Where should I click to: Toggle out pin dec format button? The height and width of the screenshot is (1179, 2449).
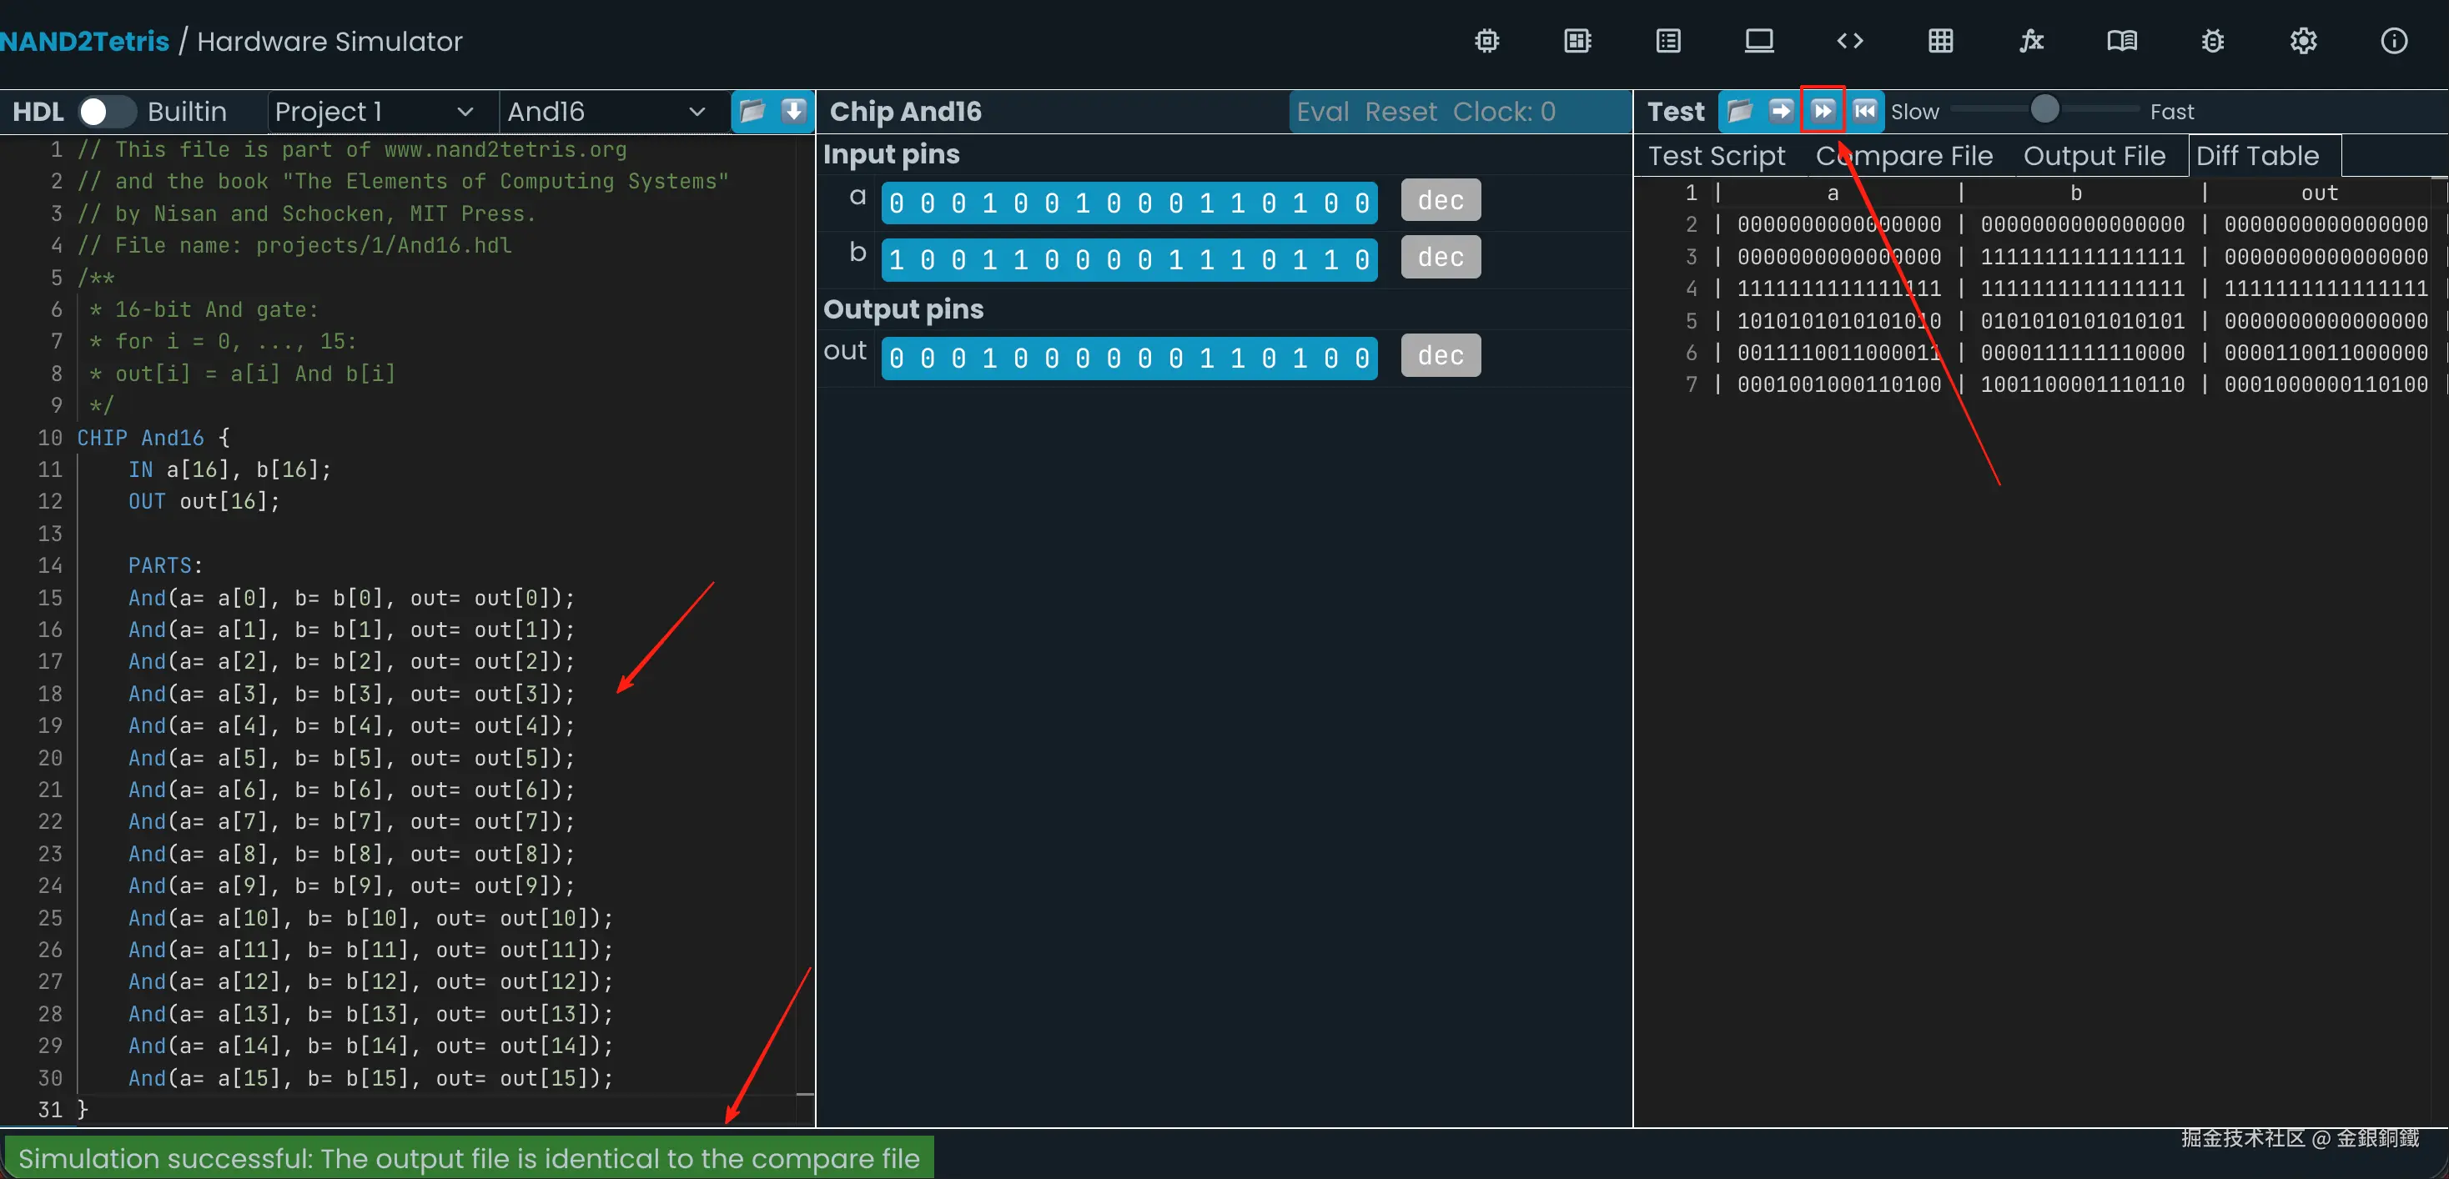[1441, 355]
